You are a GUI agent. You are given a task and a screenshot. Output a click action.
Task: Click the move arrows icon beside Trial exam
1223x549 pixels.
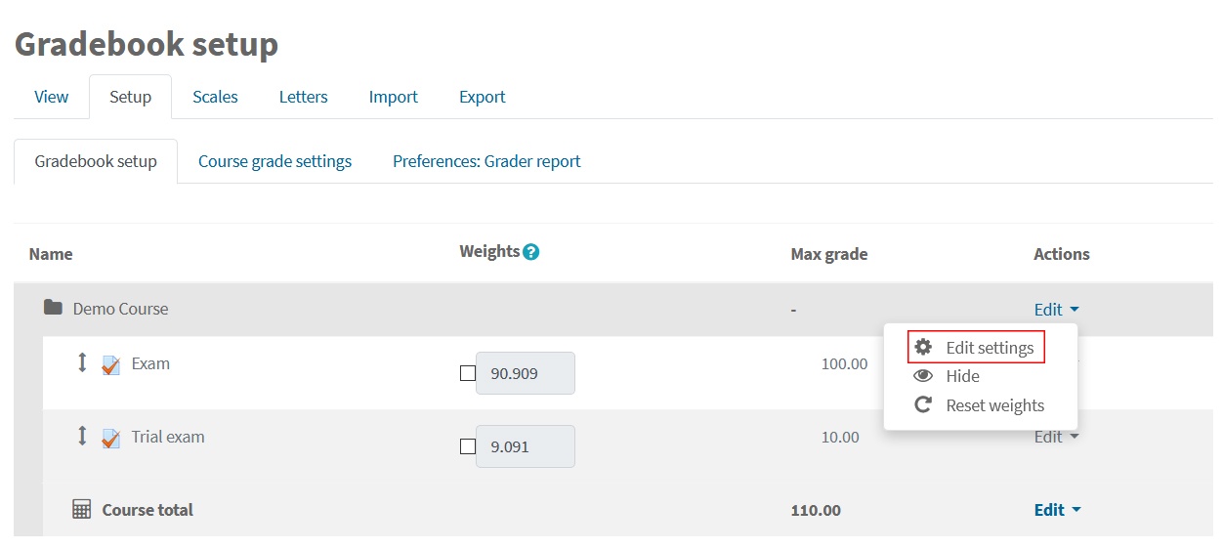click(x=82, y=436)
